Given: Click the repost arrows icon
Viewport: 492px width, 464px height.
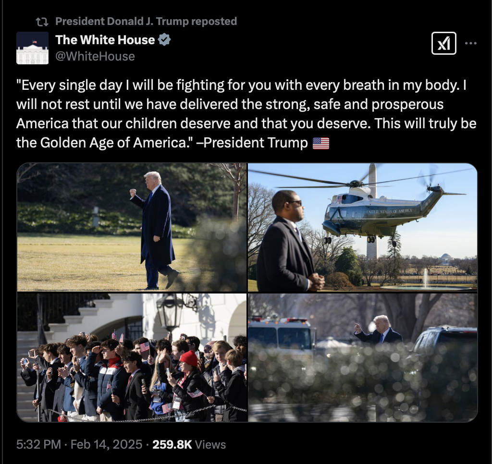Looking at the screenshot, I should pyautogui.click(x=42, y=22).
